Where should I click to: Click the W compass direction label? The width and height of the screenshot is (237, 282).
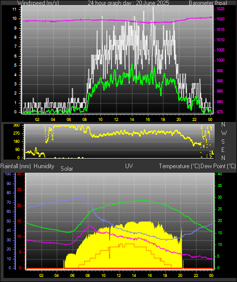click(224, 133)
